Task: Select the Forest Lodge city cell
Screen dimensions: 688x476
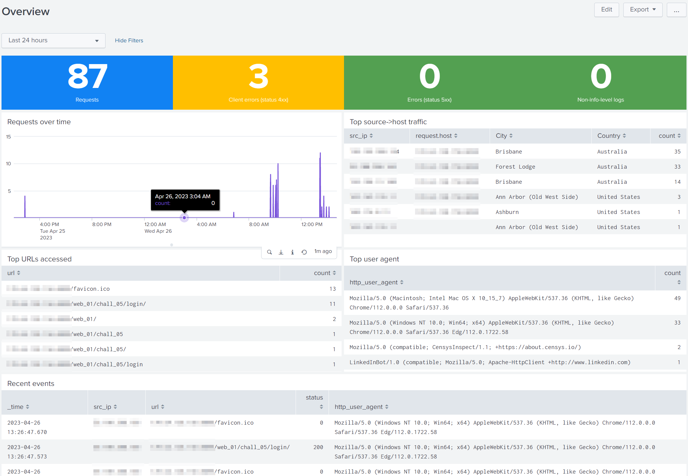Action: pos(515,167)
